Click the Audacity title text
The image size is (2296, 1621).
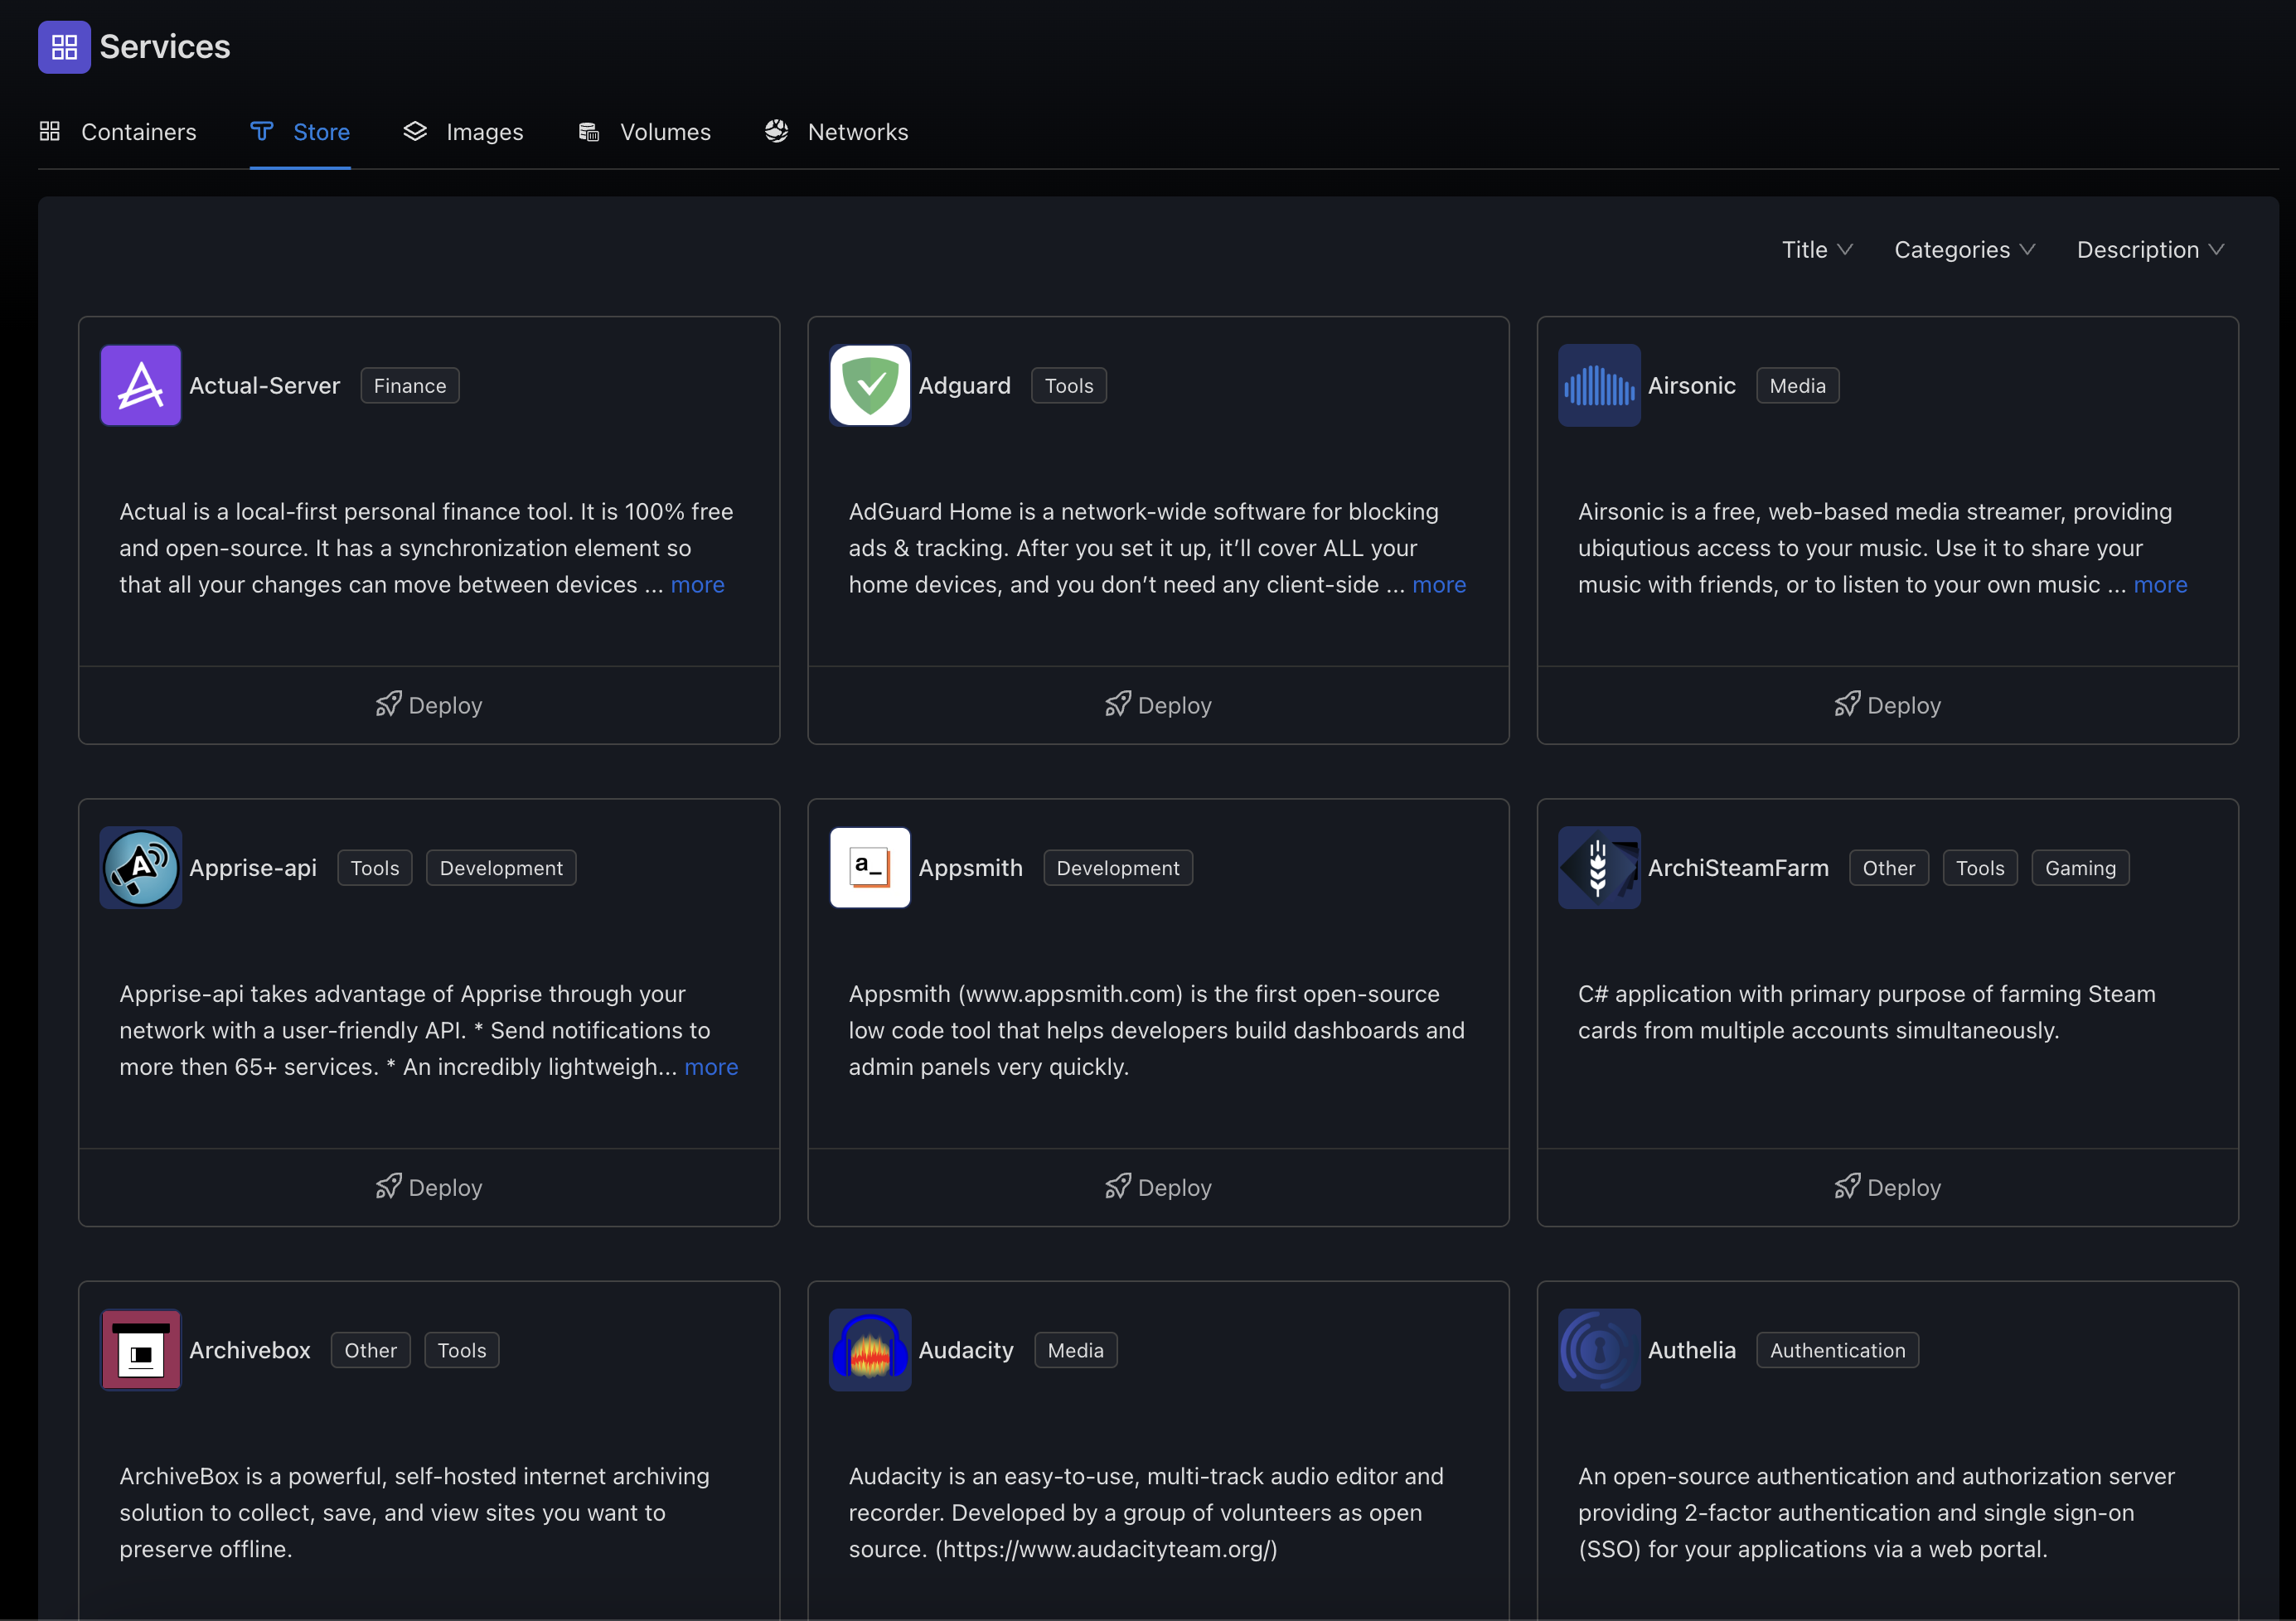click(x=966, y=1350)
